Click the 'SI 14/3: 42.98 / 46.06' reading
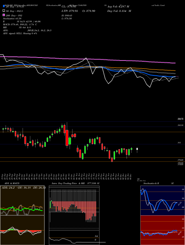 (x=29, y=22)
